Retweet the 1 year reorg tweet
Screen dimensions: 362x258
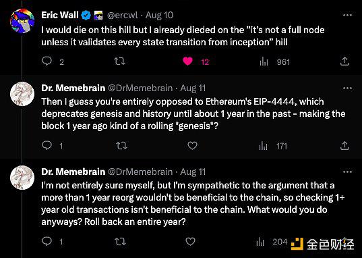(x=121, y=242)
